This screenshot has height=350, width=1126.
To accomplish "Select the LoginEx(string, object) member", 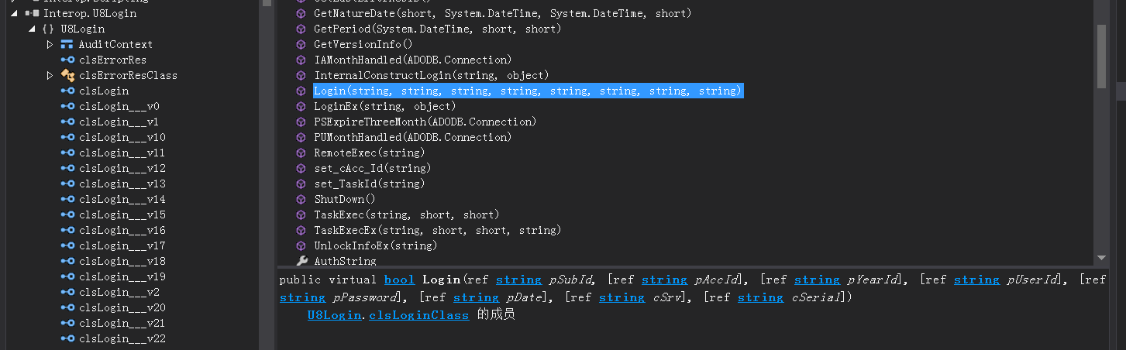I will pos(386,106).
